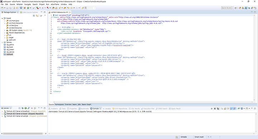Switch to the jdbc editor tab

[79, 104]
